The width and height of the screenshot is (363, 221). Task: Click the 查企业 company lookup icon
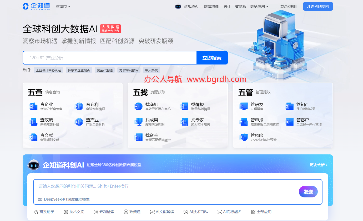(33, 106)
